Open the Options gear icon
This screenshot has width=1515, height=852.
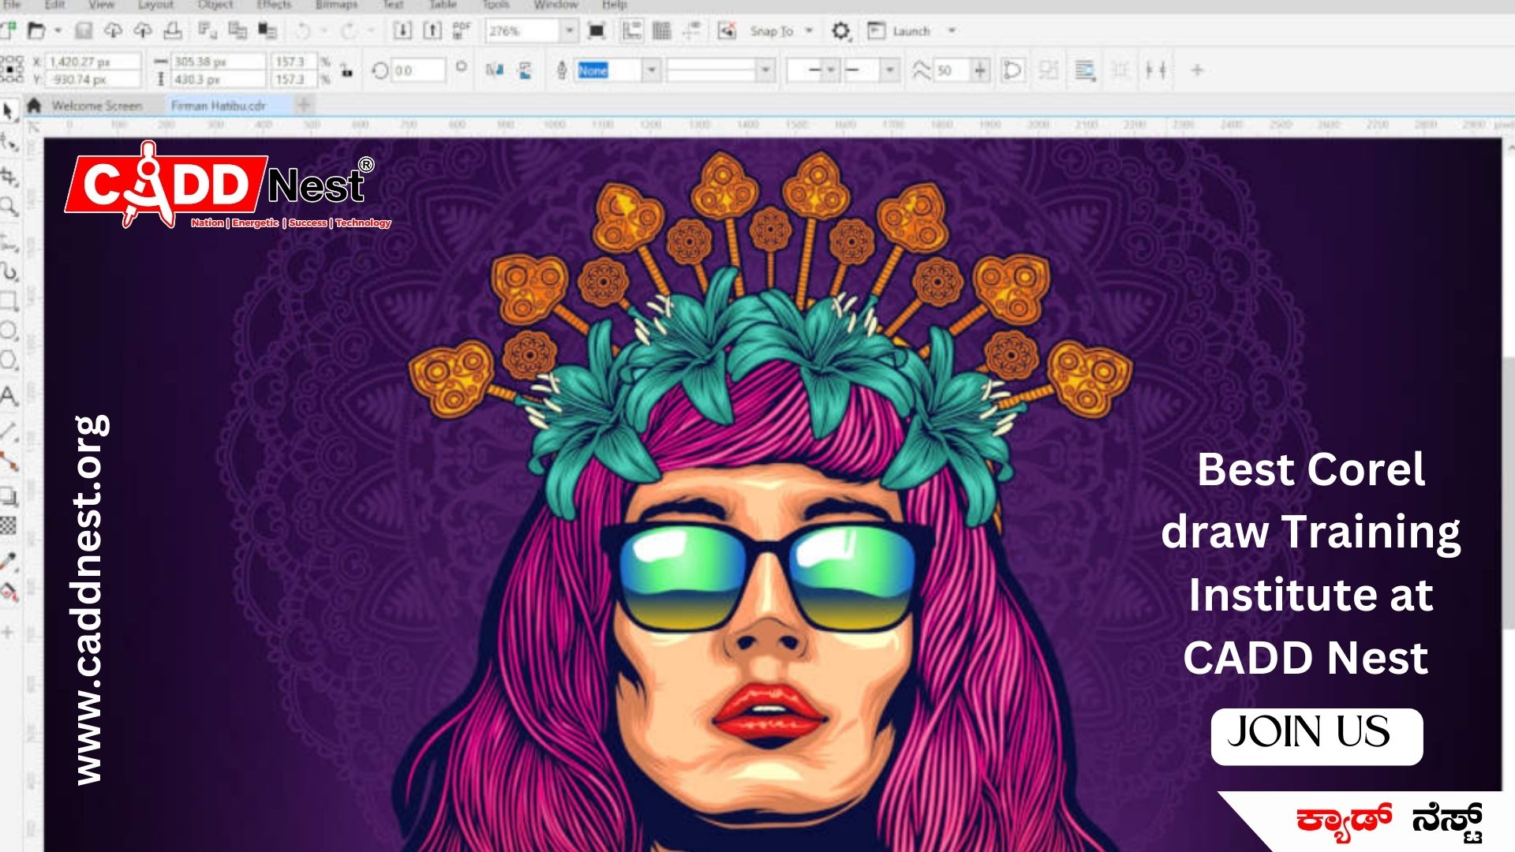[841, 31]
